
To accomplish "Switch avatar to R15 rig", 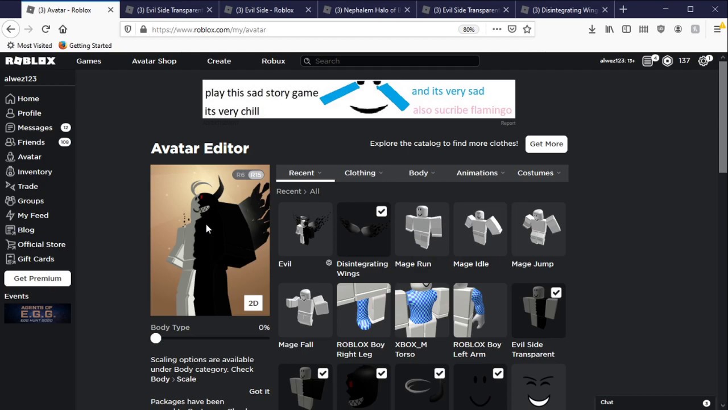I will point(256,175).
